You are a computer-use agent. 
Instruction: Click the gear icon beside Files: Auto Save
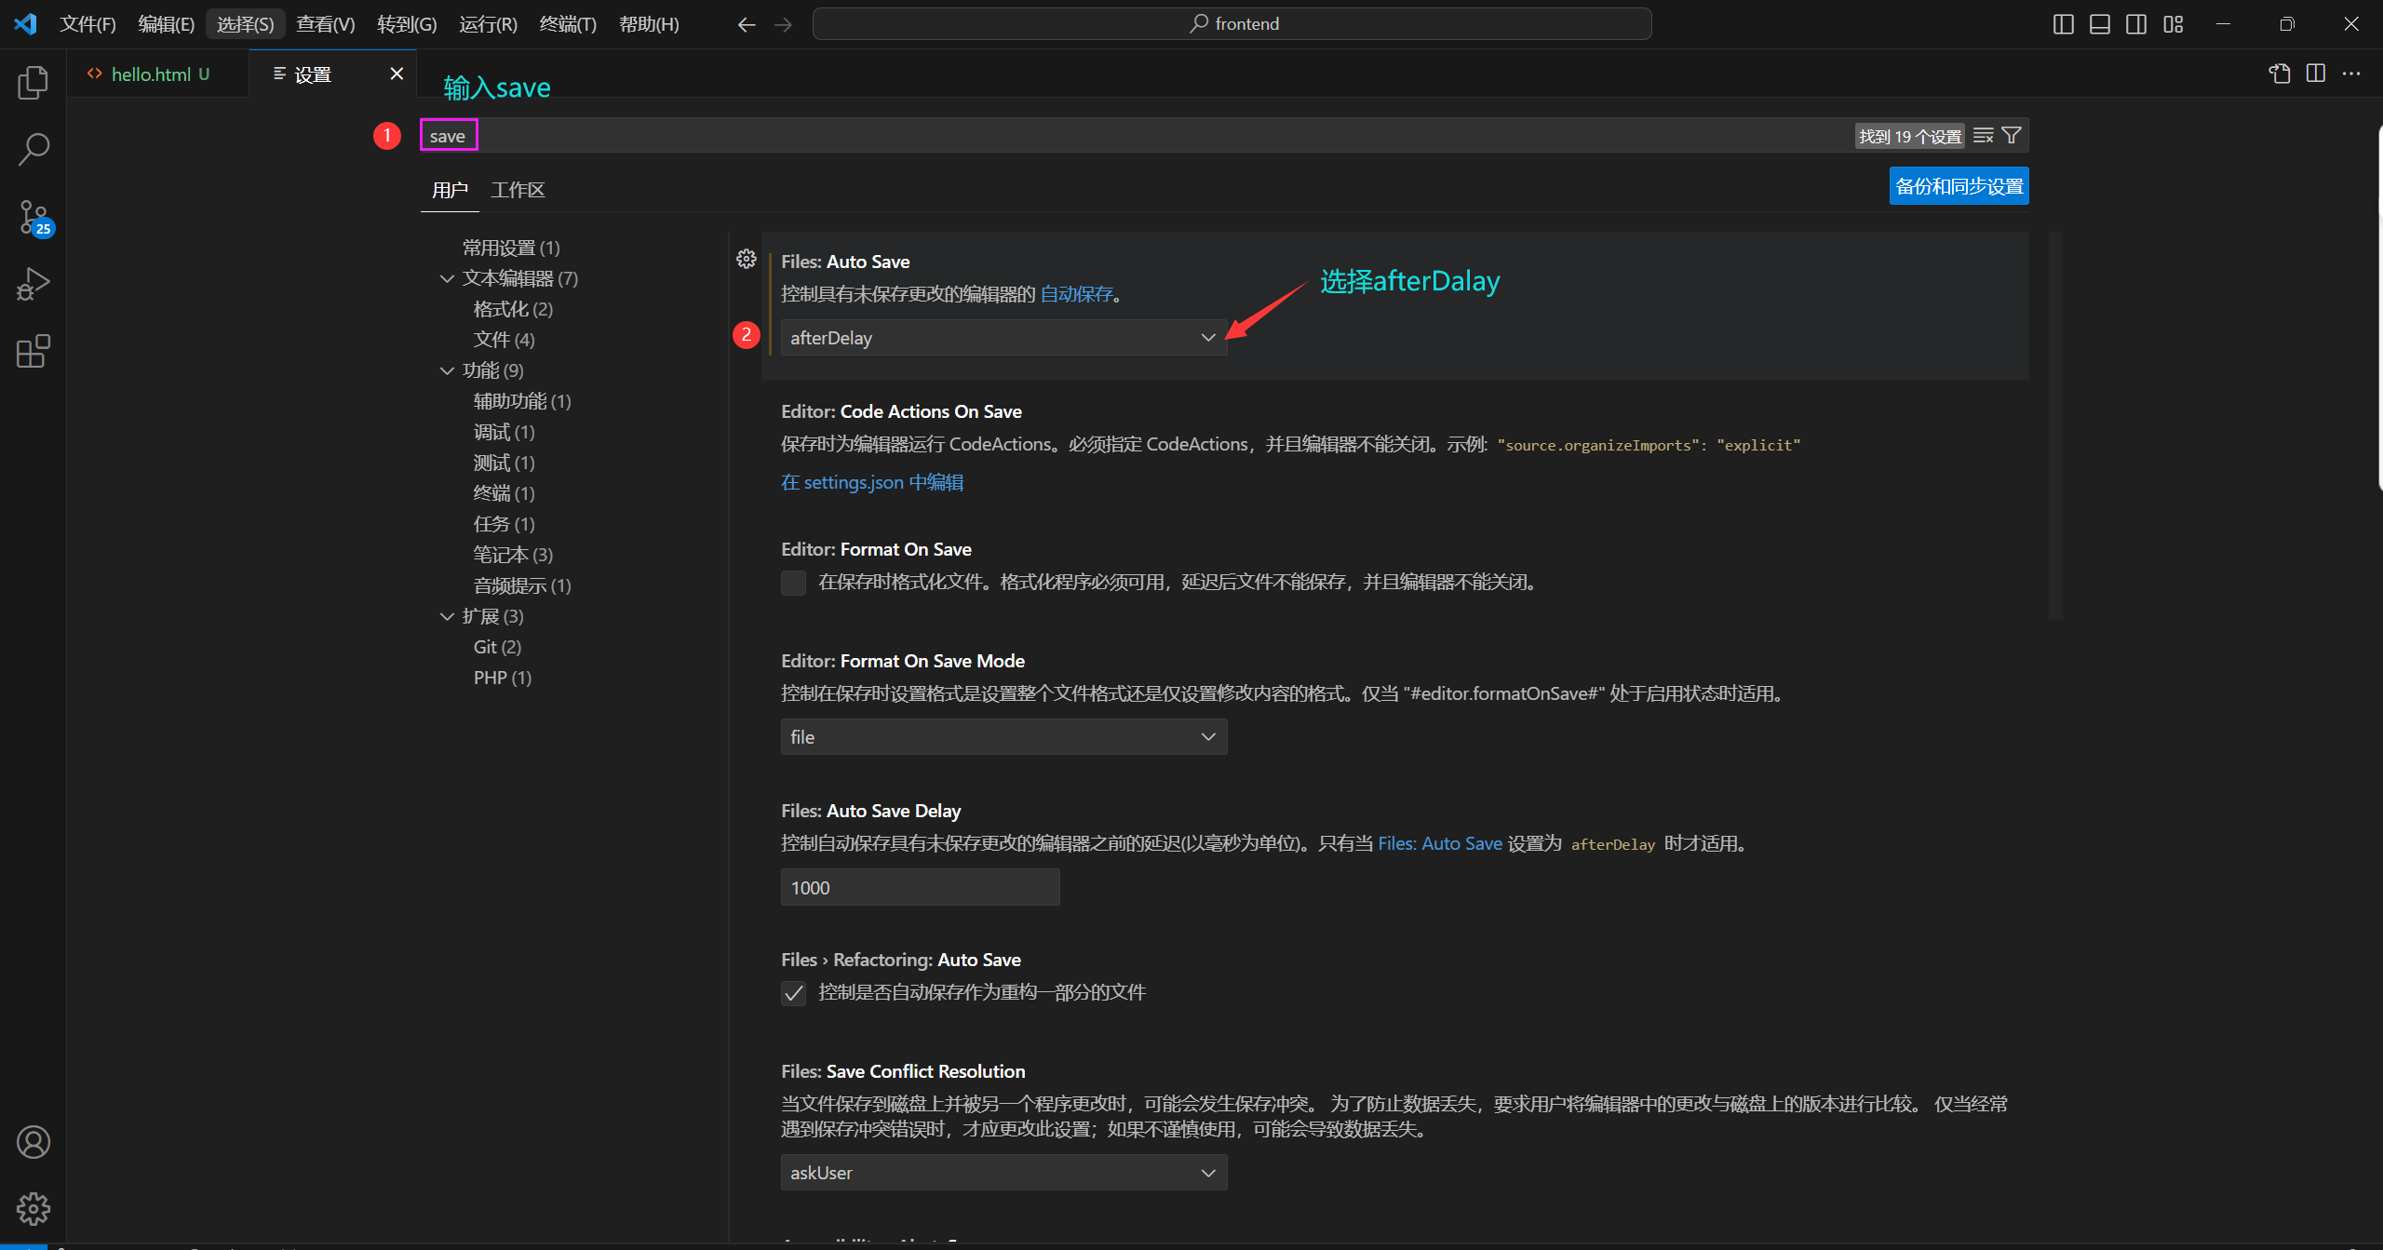[x=747, y=259]
